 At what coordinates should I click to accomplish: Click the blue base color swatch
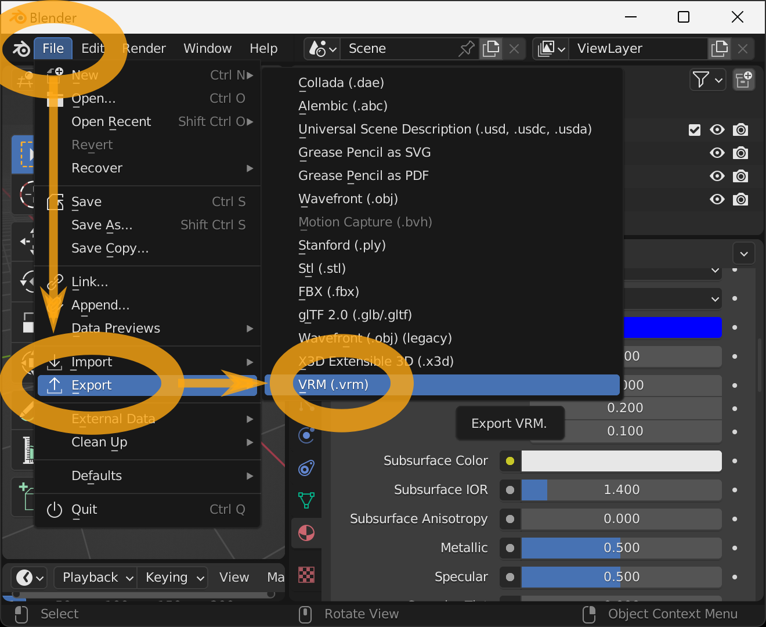coord(673,327)
